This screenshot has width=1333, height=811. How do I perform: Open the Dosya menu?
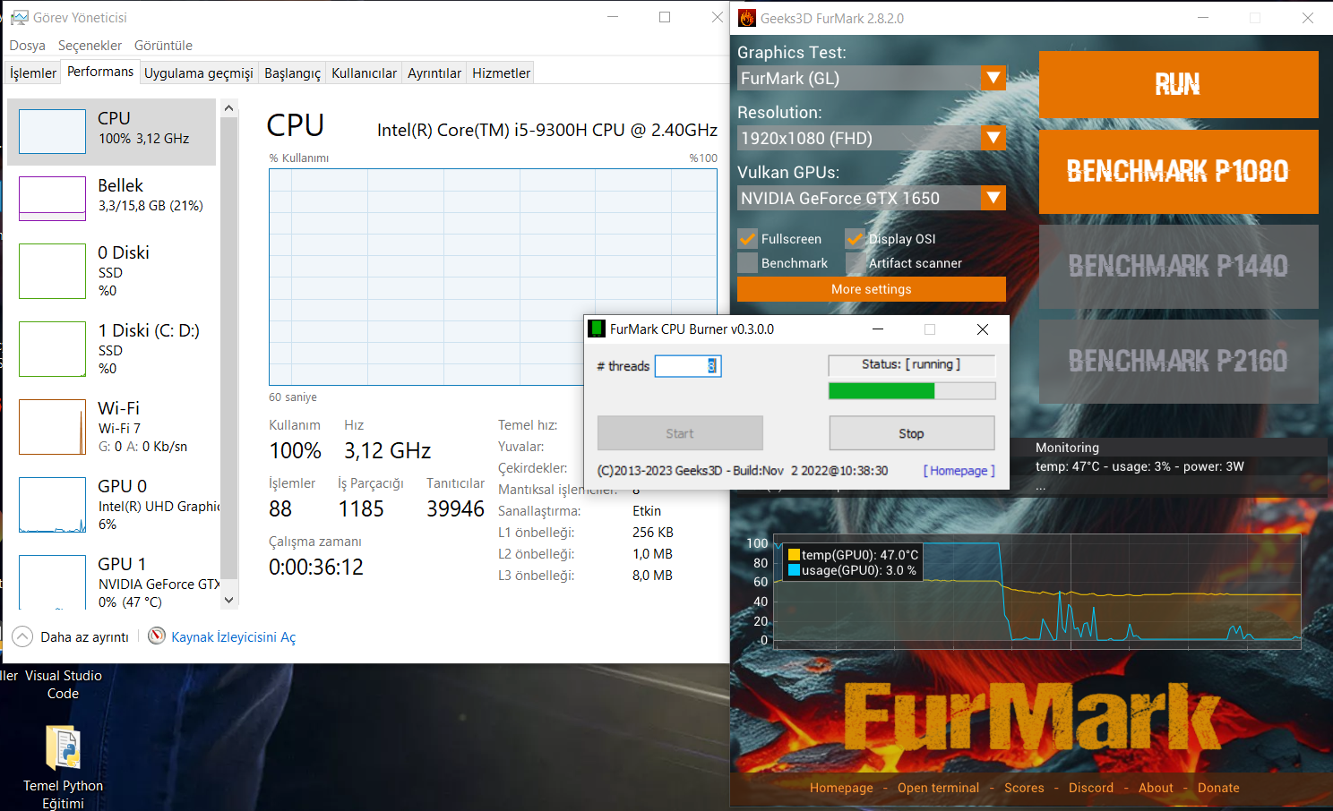[x=27, y=46]
